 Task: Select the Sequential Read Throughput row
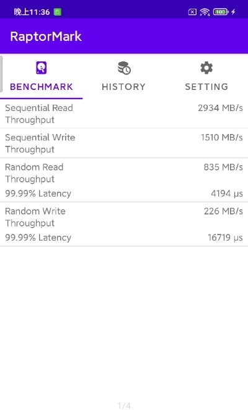124,114
